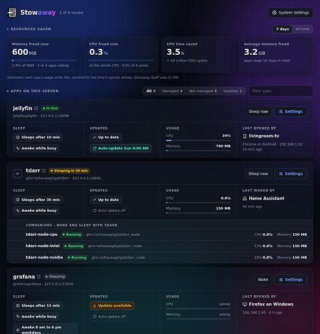This screenshot has height=334, width=320.
Task: Click the CPU freed now progress bar
Action: 121,60
